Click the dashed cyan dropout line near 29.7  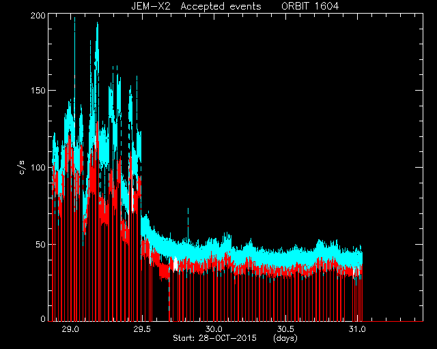(x=169, y=295)
